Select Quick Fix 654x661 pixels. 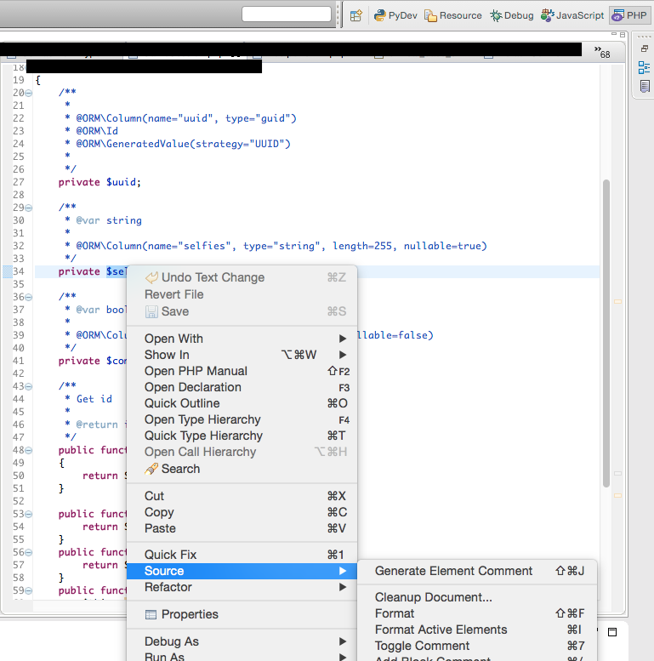pos(242,555)
